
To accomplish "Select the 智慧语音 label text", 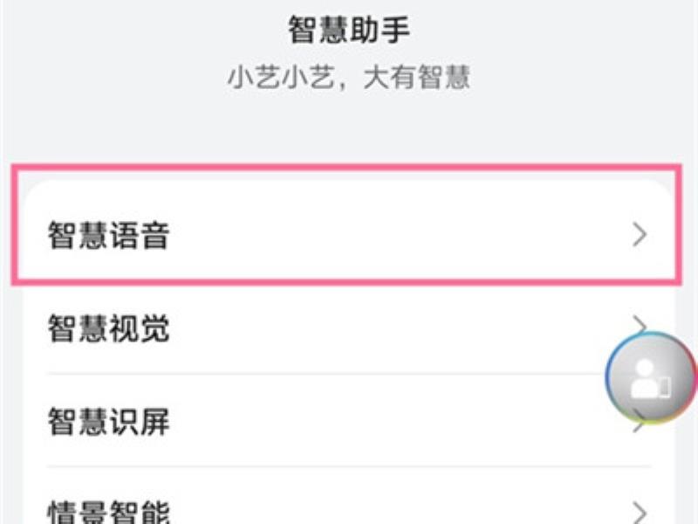I will tap(109, 235).
